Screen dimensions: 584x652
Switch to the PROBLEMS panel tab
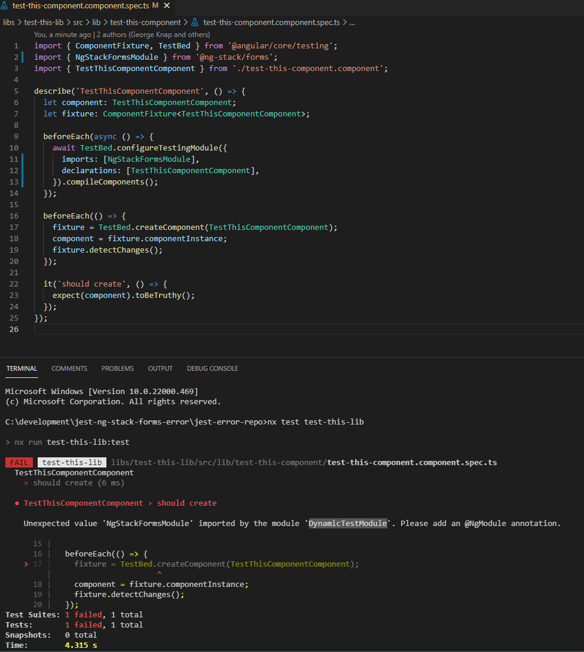click(x=117, y=368)
